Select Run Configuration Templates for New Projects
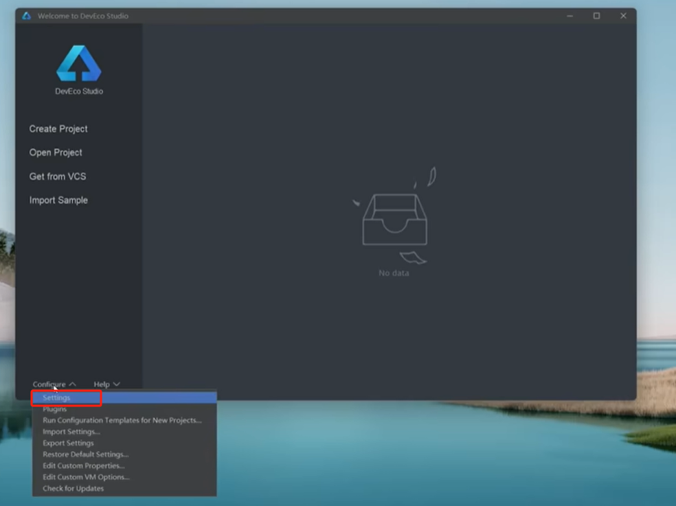 (124, 420)
